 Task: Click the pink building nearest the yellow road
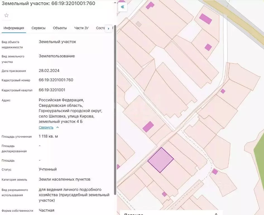206,19
